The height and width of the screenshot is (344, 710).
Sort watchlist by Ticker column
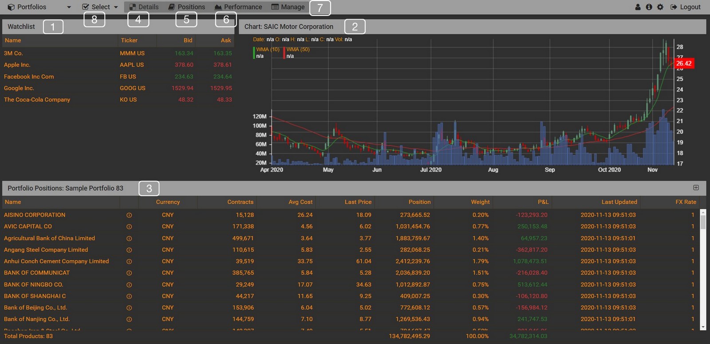pyautogui.click(x=129, y=40)
